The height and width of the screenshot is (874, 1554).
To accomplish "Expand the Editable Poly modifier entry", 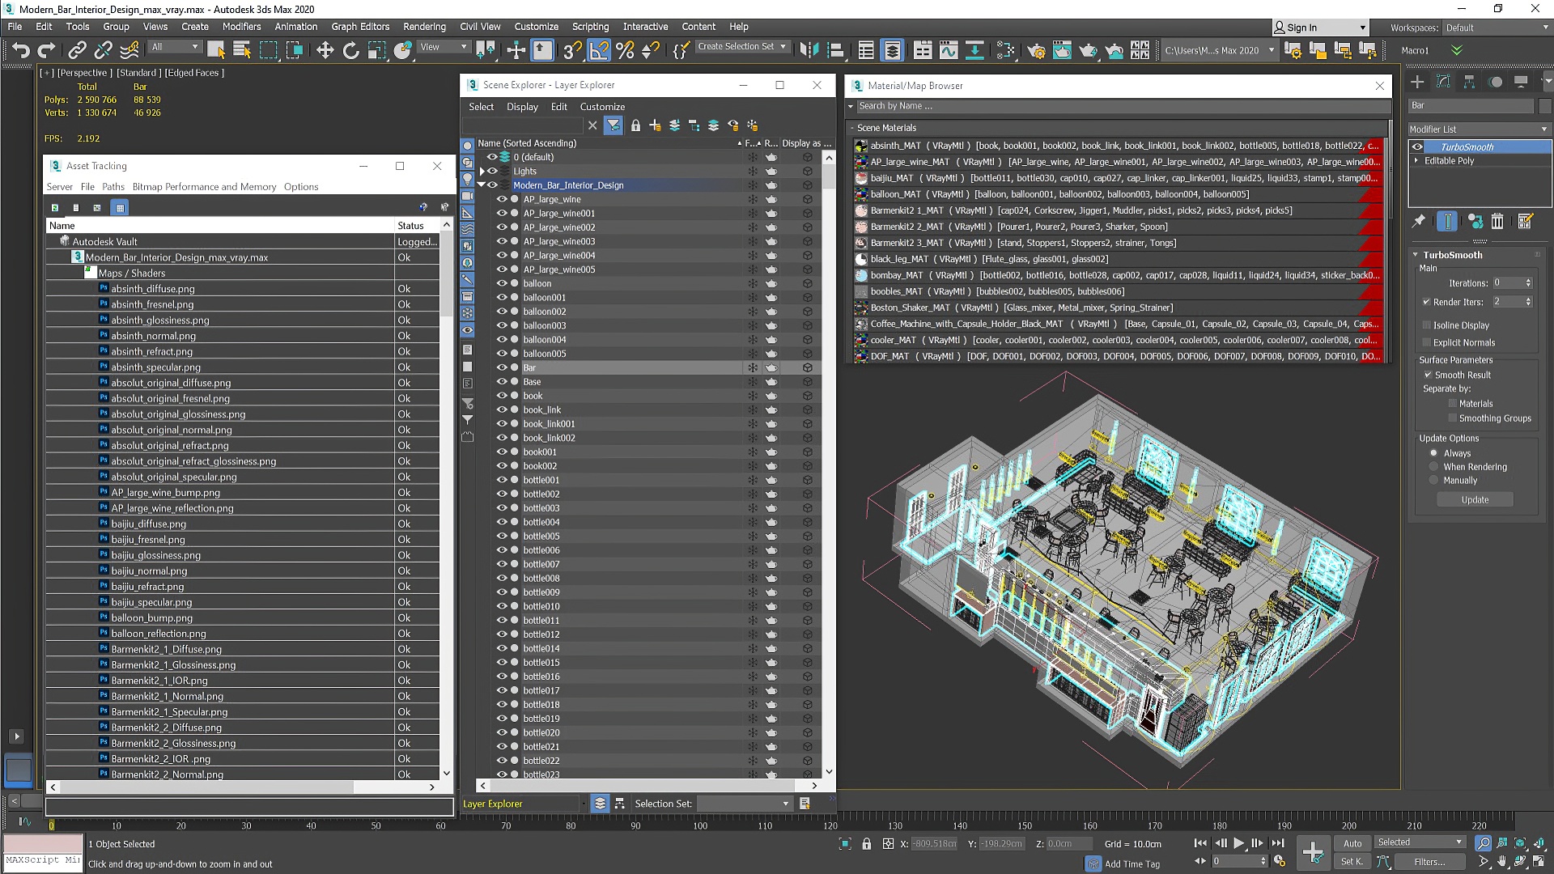I will coord(1416,160).
